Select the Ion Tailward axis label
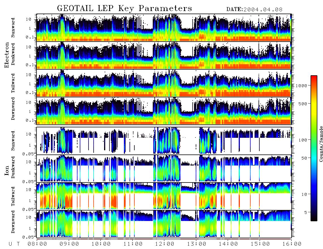Screen dimensions: 323x249 pos(13,196)
